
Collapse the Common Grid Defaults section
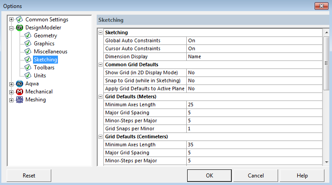coord(100,64)
